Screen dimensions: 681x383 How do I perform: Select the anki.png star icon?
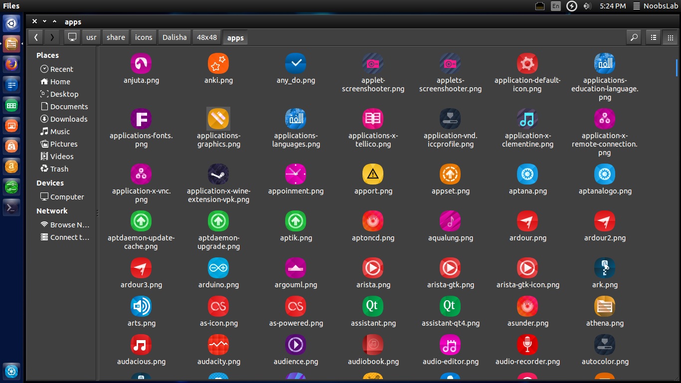point(218,63)
